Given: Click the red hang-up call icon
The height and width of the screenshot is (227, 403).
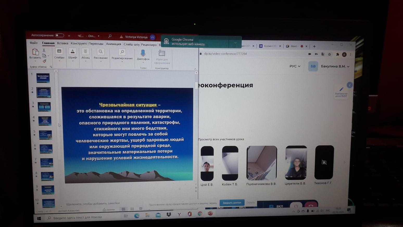Looking at the screenshot, I should [311, 205].
